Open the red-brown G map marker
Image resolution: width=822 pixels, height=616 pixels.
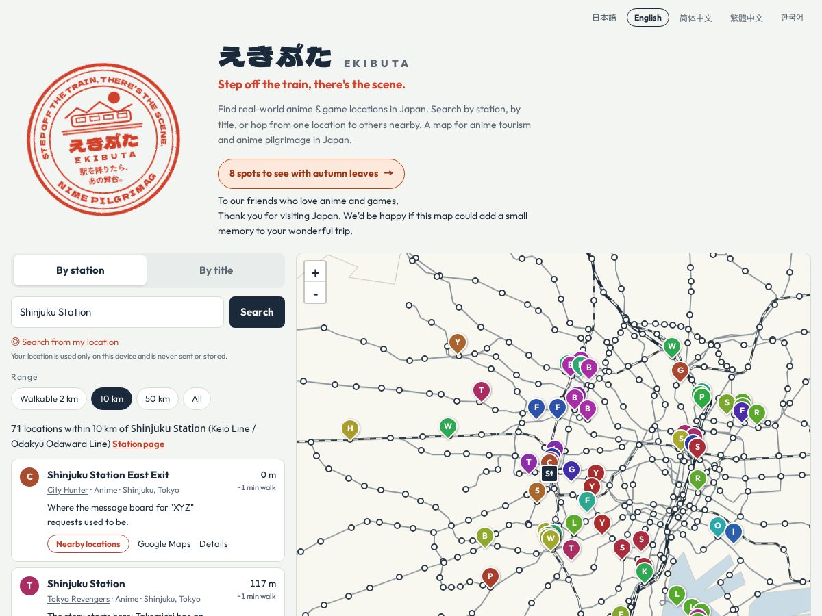click(x=680, y=371)
